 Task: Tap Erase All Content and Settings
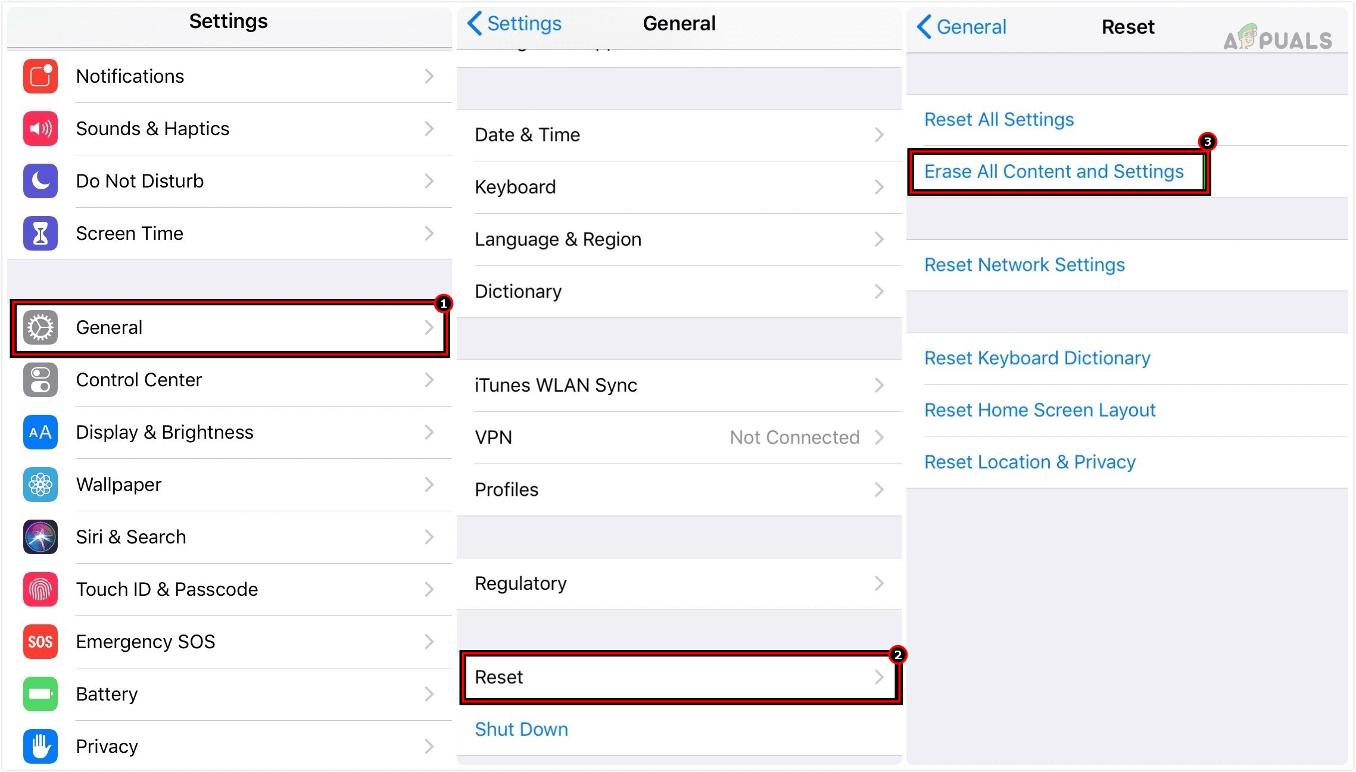click(x=1054, y=171)
